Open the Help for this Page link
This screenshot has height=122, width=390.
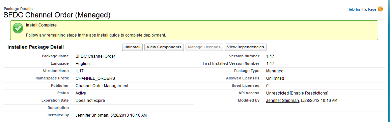362,10
